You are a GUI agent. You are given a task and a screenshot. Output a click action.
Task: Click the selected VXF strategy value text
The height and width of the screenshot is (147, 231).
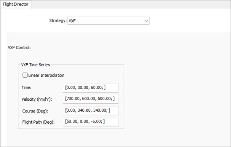72,21
